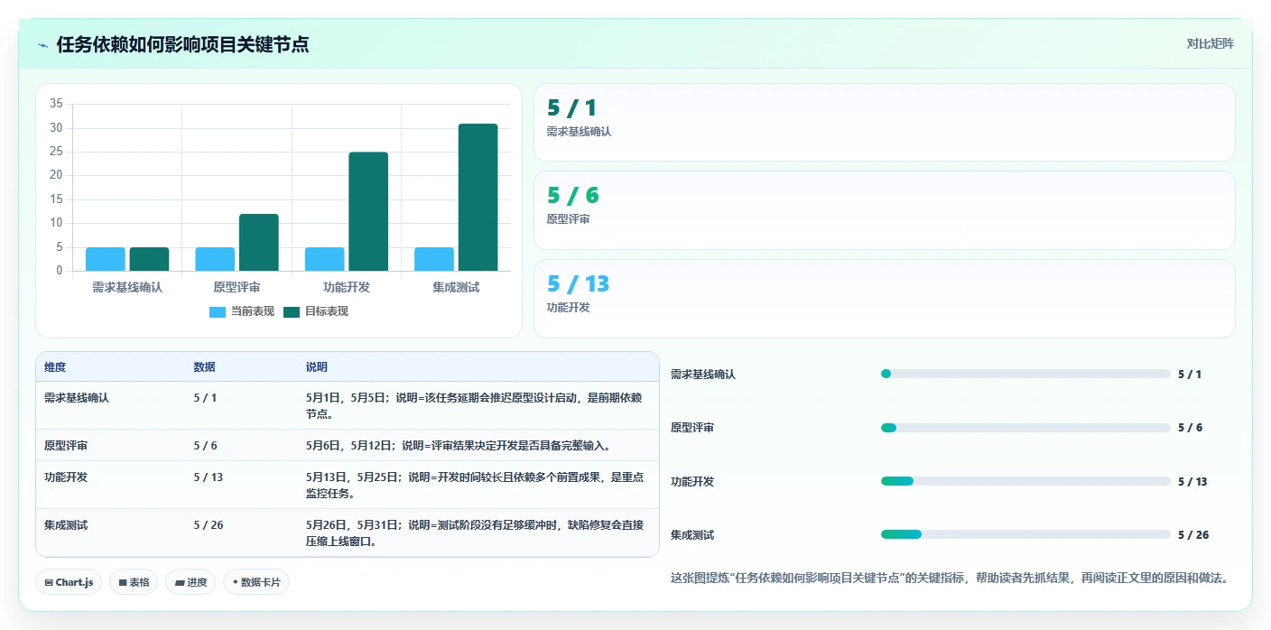Click 集成测试 in the table's first column
The image size is (1271, 630).
[66, 524]
